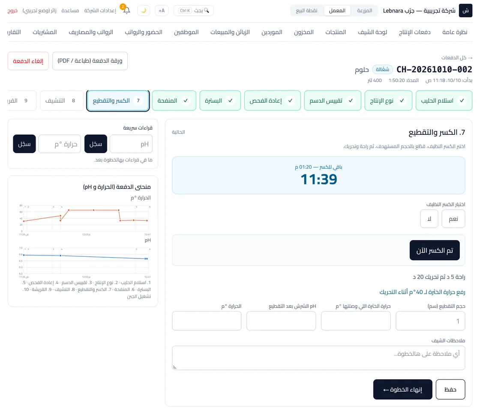
Task: Select completed step المنفحة
Action: [x=174, y=100]
